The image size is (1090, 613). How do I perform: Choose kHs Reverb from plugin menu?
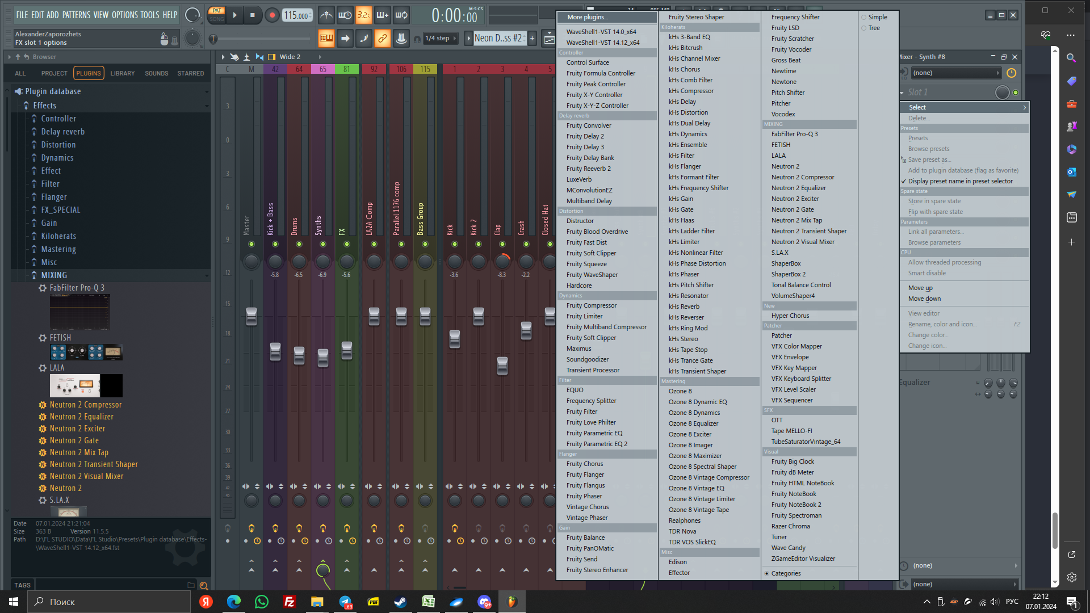pos(684,306)
